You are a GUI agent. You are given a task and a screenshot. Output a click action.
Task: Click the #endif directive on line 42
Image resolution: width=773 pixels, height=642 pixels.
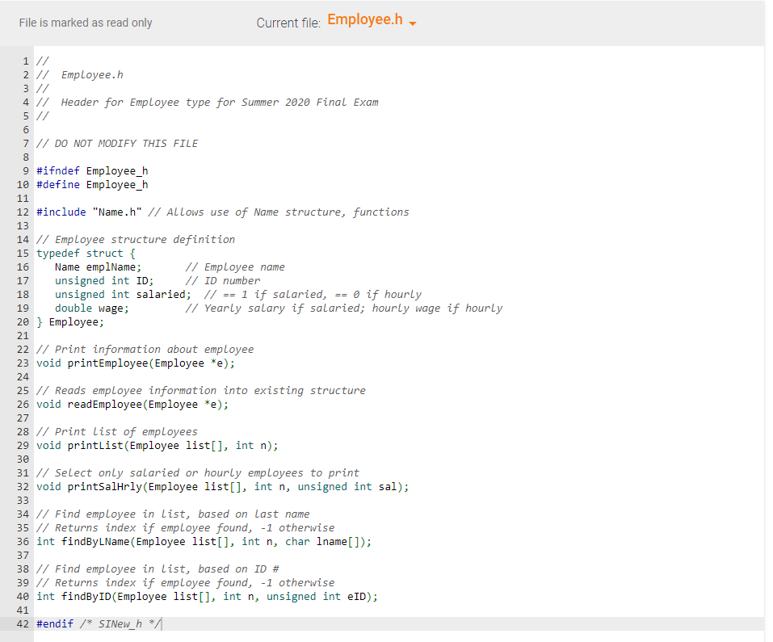point(54,623)
